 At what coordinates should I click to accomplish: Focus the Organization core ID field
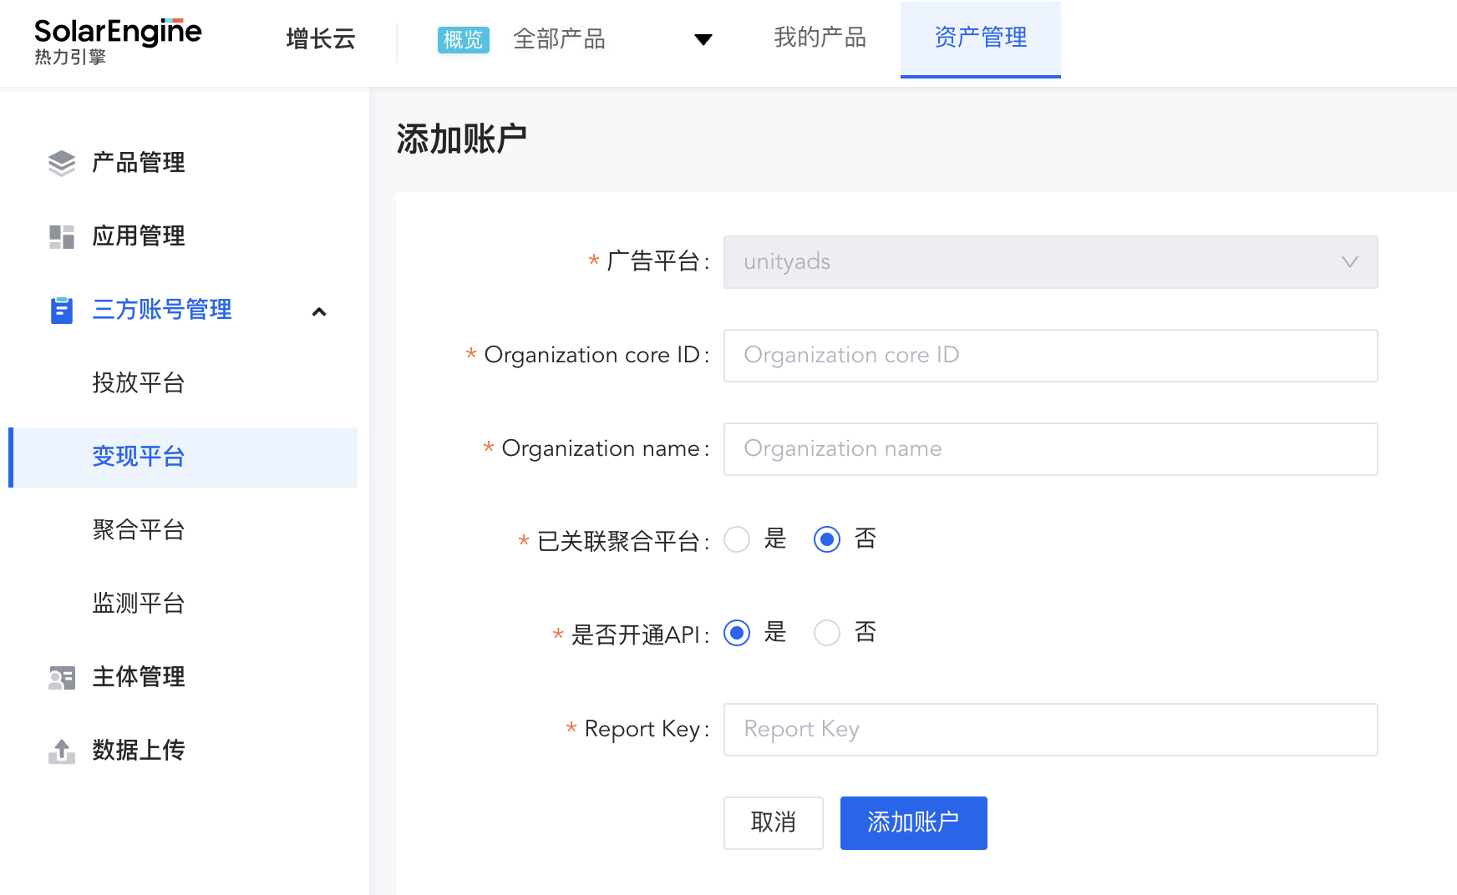point(1050,356)
